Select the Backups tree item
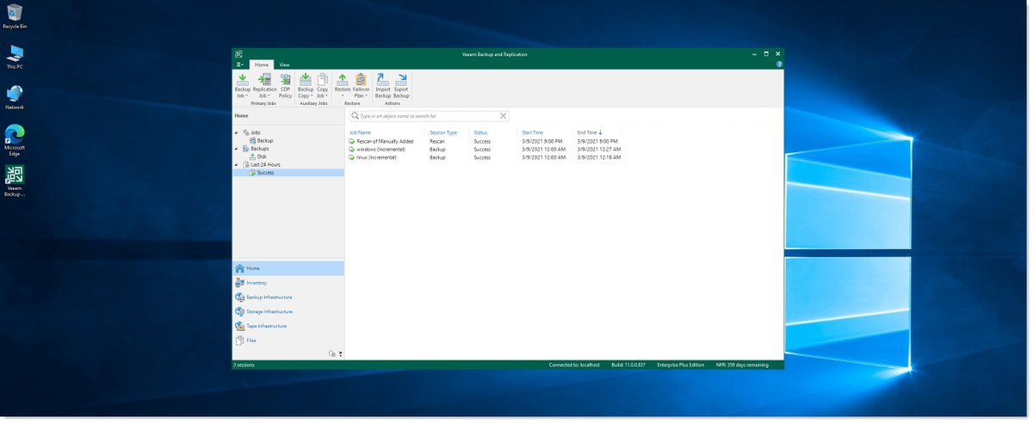 (x=260, y=149)
